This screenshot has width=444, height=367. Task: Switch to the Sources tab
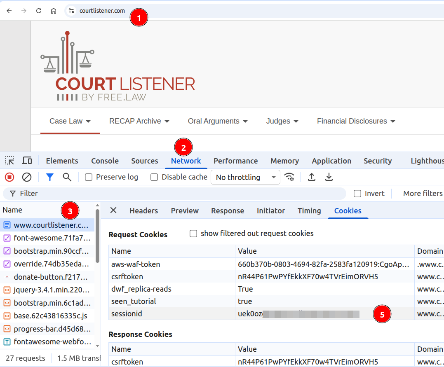click(144, 161)
